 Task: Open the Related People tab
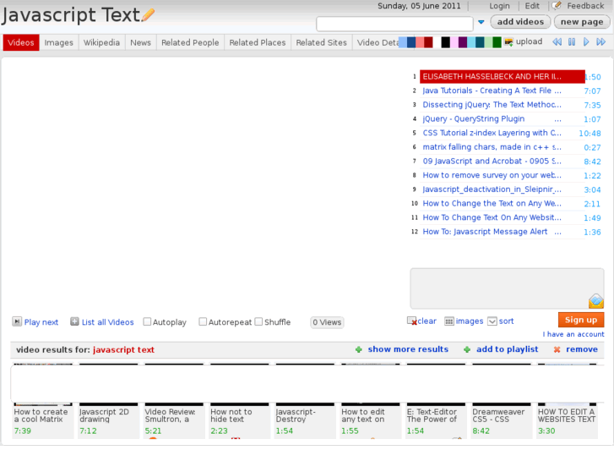(190, 42)
